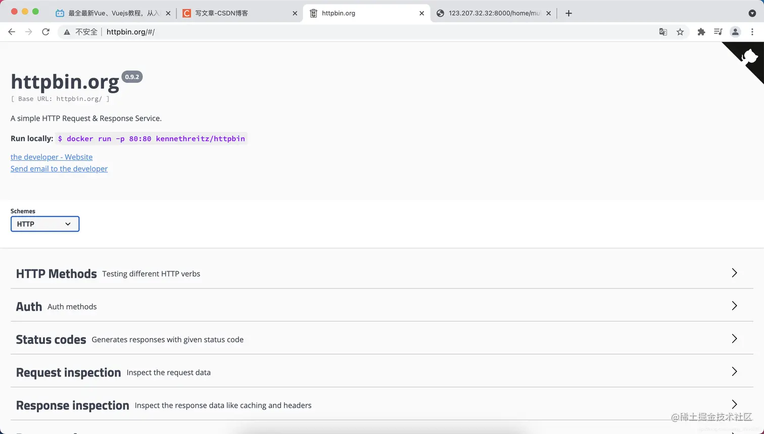The height and width of the screenshot is (434, 764).
Task: Click "A simple HTTP Request & Response Service." text
Action: pos(86,118)
